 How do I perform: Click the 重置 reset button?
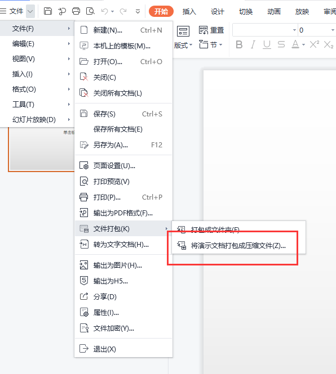tap(211, 30)
